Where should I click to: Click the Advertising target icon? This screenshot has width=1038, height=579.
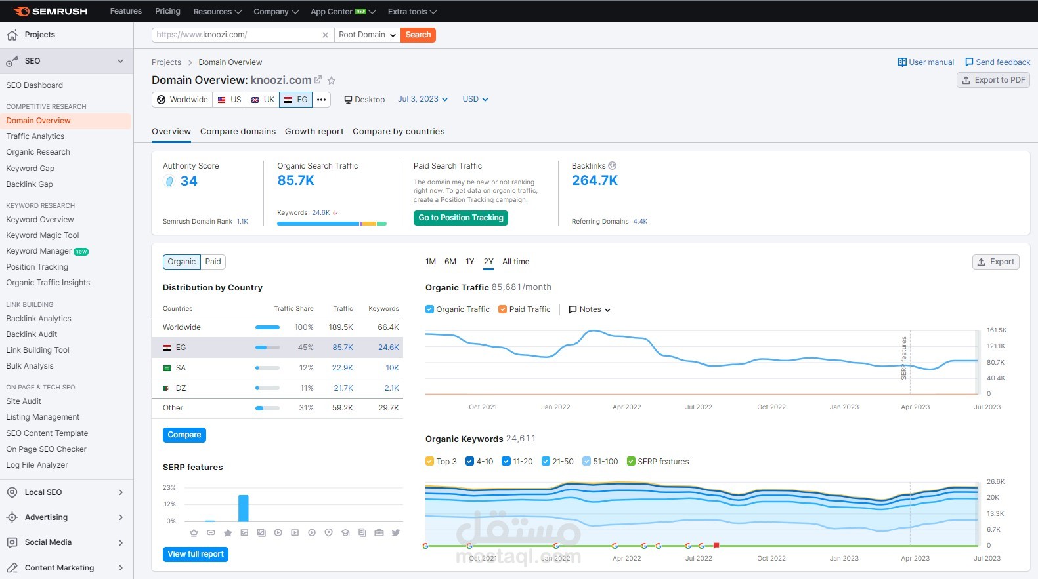point(12,517)
